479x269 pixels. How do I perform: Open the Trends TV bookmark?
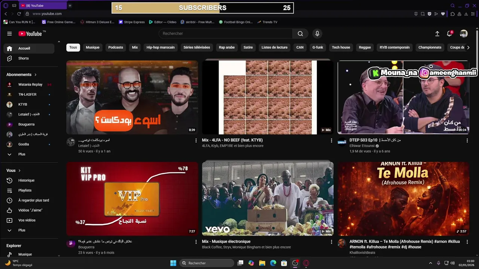[x=267, y=22]
